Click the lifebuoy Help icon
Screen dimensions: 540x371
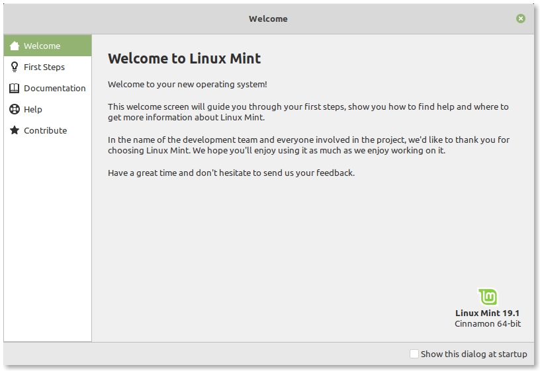15,109
